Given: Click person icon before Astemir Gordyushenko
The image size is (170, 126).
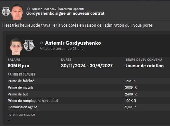Looking at the screenshot, I should click(x=42, y=43).
